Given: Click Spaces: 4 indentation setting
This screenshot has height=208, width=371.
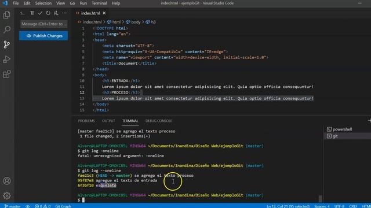Looking at the screenshot, I should tap(322, 206).
